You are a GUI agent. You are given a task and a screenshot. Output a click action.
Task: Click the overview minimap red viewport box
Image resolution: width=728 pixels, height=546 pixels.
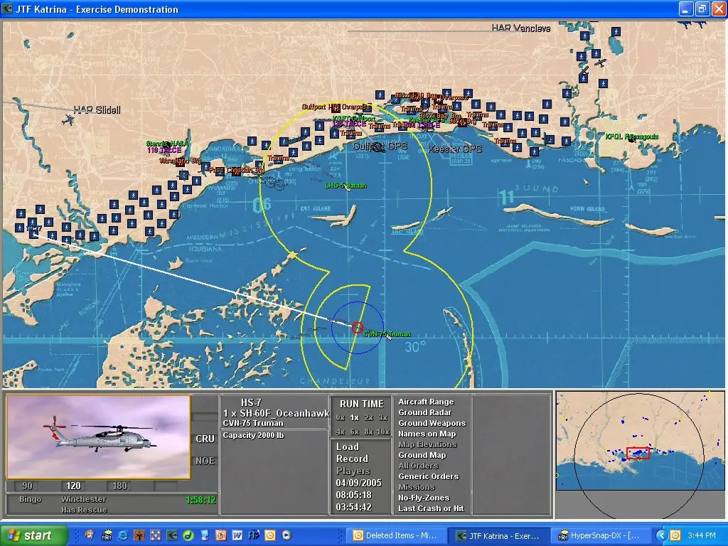638,453
